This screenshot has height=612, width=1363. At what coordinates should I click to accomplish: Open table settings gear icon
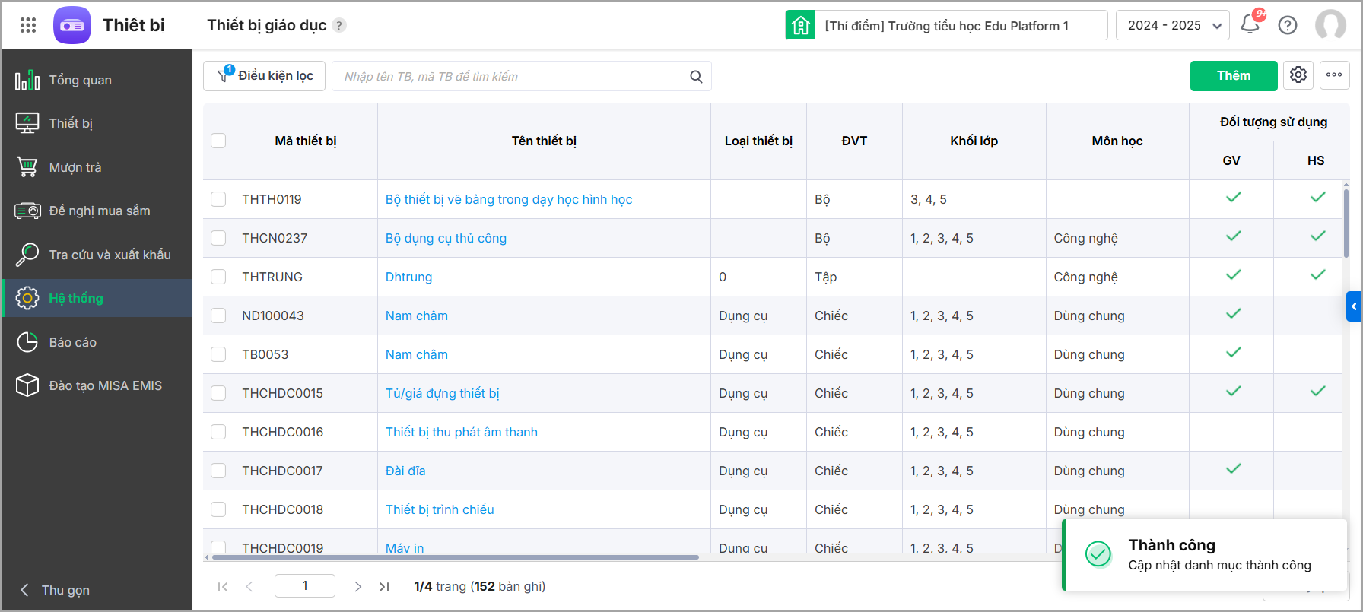coord(1298,75)
